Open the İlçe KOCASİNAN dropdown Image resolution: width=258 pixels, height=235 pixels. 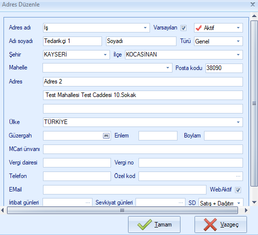pos(238,54)
